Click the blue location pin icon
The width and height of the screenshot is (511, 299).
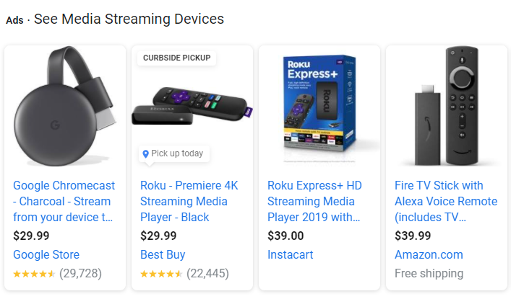(x=146, y=153)
